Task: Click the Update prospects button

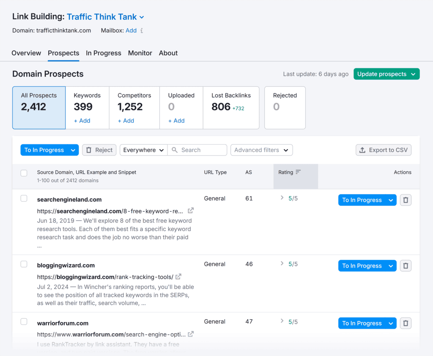Action: click(386, 74)
